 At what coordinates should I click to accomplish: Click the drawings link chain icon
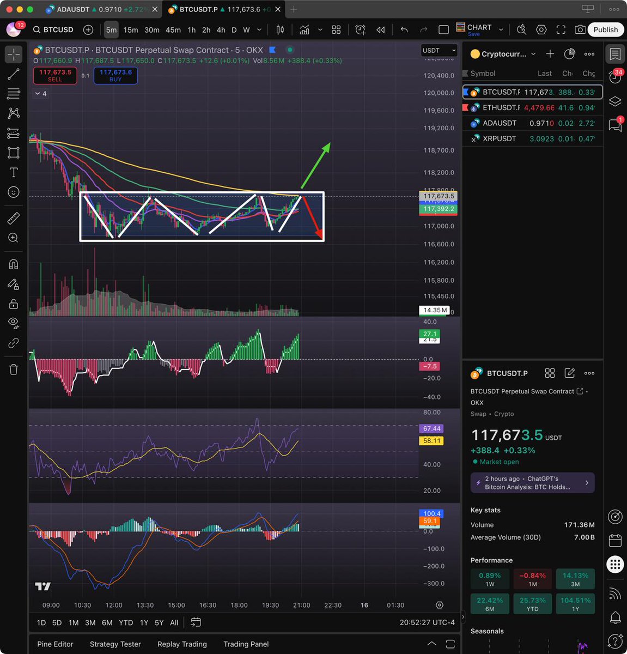point(14,343)
